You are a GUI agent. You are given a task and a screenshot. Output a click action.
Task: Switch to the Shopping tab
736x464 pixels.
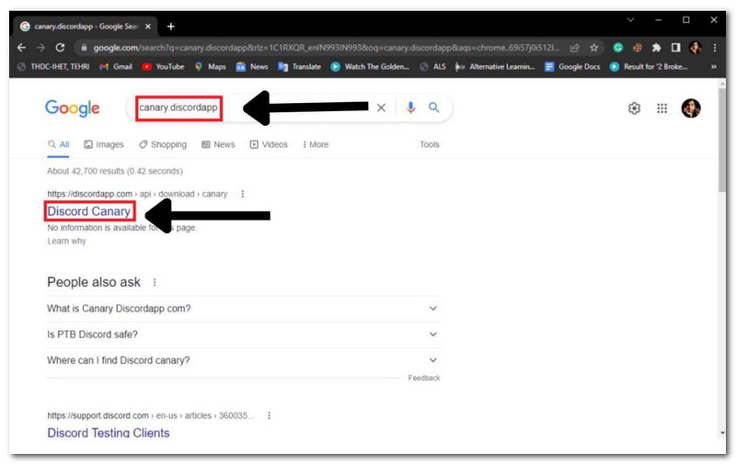163,144
